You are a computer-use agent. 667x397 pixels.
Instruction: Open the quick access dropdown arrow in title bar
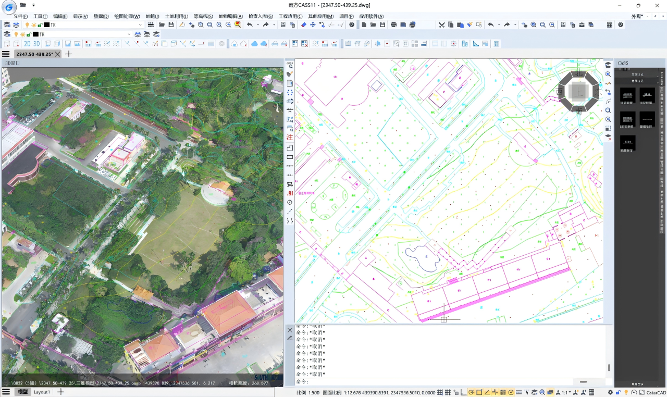33,5
